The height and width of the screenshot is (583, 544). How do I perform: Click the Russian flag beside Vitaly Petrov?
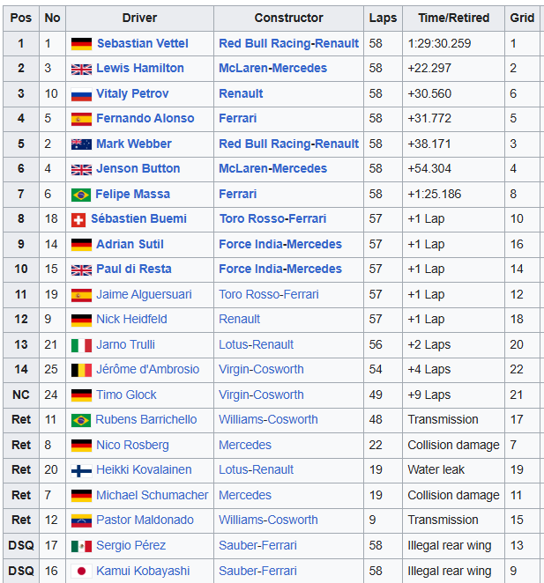pyautogui.click(x=81, y=94)
